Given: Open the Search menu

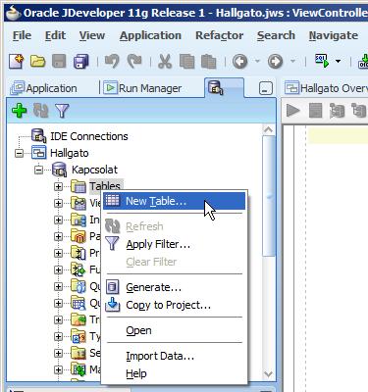Looking at the screenshot, I should (276, 35).
